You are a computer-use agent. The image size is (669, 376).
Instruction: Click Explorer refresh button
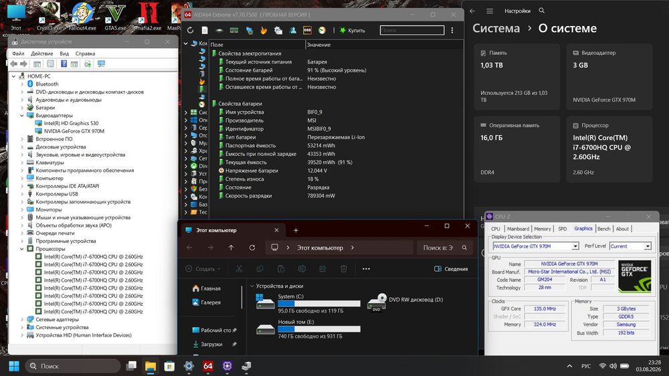(252, 248)
